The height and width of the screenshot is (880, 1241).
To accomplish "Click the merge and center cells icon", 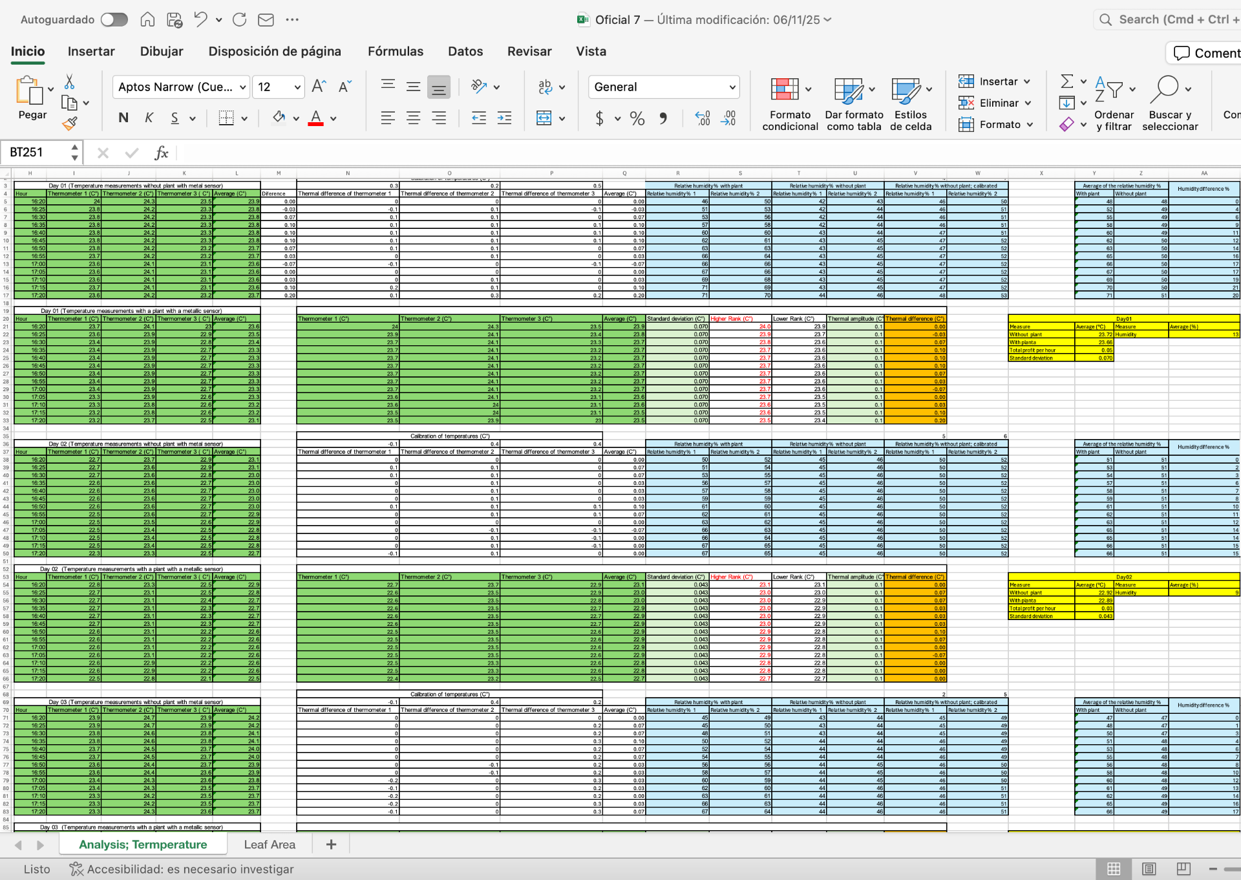I will 544,118.
